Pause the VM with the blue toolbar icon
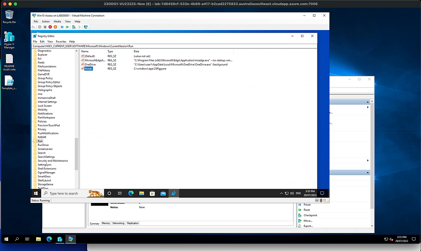The width and height of the screenshot is (421, 251). coord(62,27)
